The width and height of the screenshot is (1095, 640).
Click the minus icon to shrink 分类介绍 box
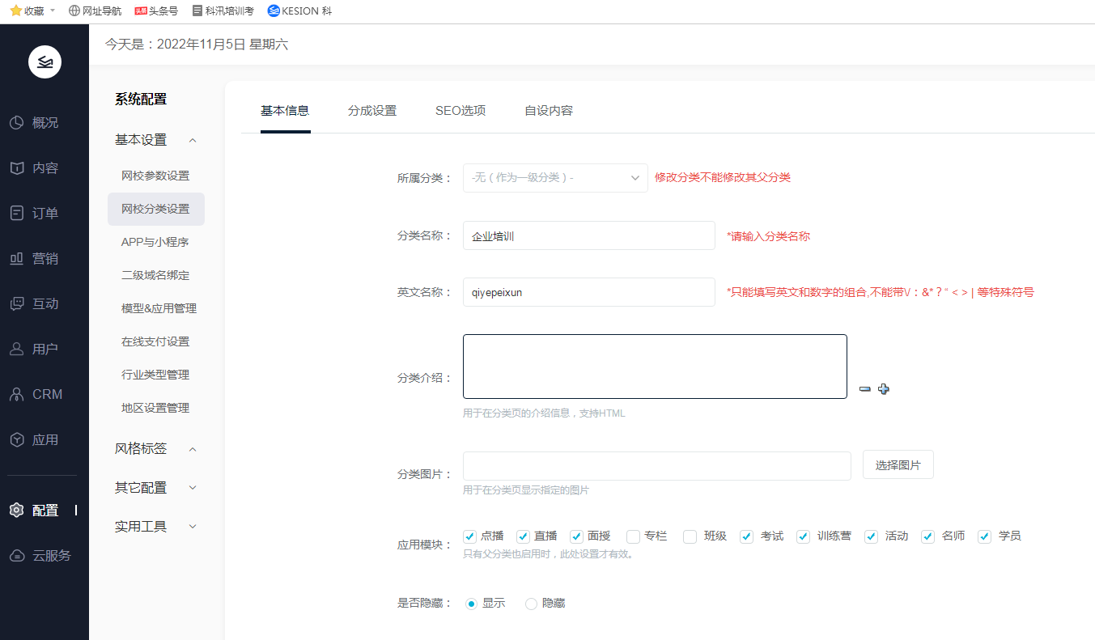[864, 389]
